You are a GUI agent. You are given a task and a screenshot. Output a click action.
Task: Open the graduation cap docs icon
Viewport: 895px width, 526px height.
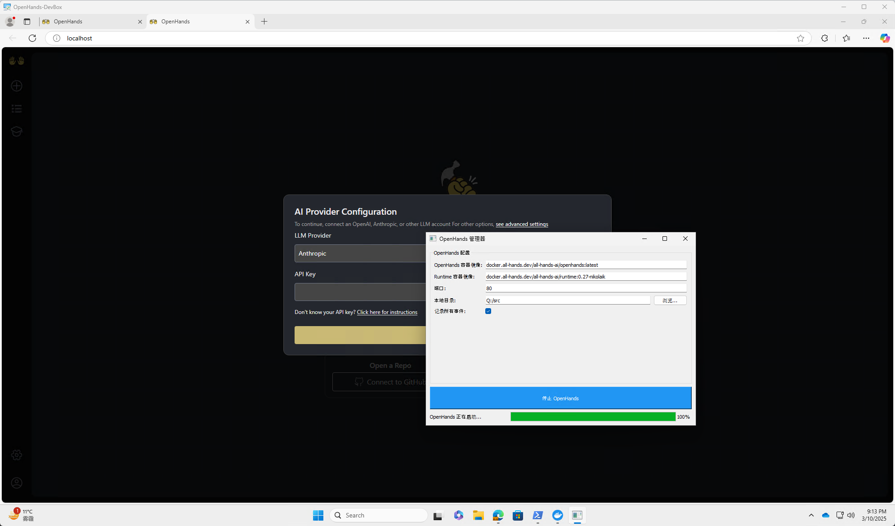[17, 131]
